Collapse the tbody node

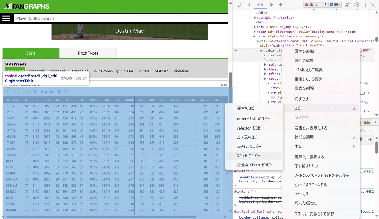[265, 79]
